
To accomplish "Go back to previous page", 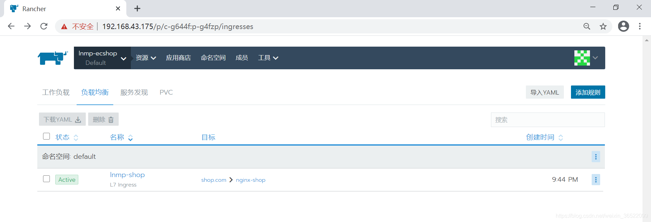I will click(x=11, y=26).
